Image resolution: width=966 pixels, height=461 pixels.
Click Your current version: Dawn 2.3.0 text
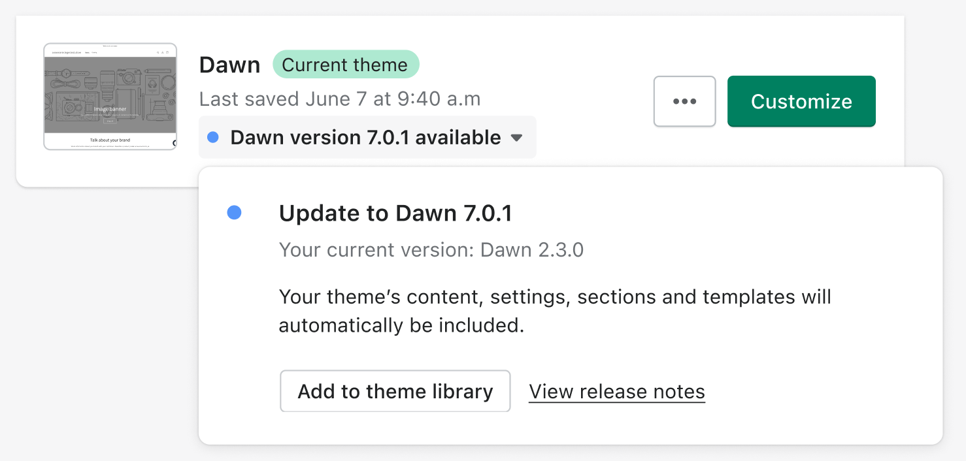tap(431, 249)
